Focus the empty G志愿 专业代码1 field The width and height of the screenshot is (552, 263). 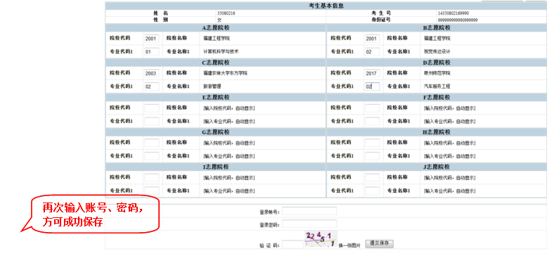coord(152,156)
